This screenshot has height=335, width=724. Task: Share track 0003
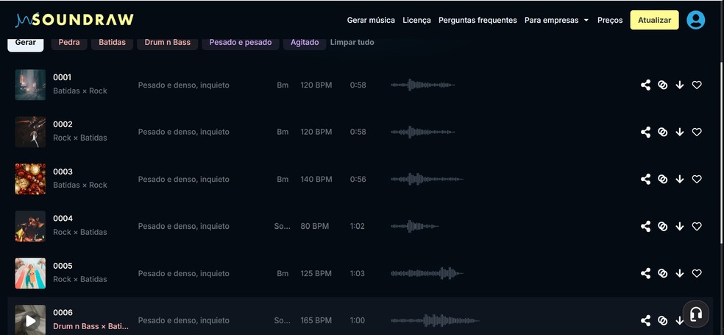point(645,179)
